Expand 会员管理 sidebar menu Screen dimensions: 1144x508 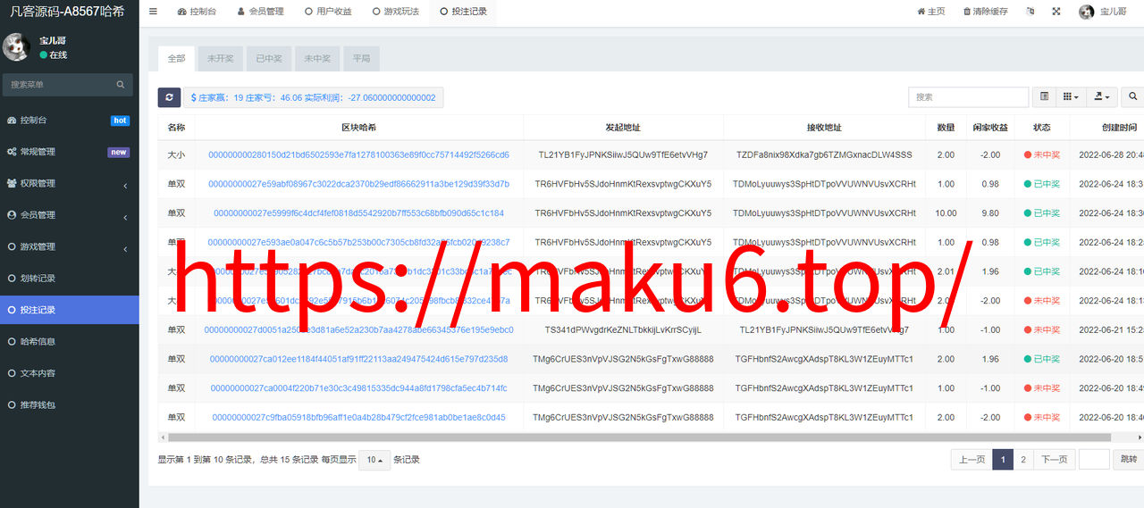point(69,215)
